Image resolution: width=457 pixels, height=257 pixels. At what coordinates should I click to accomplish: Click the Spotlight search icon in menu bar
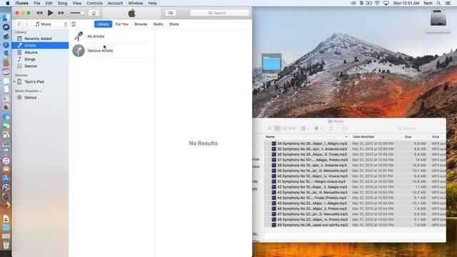point(438,3)
